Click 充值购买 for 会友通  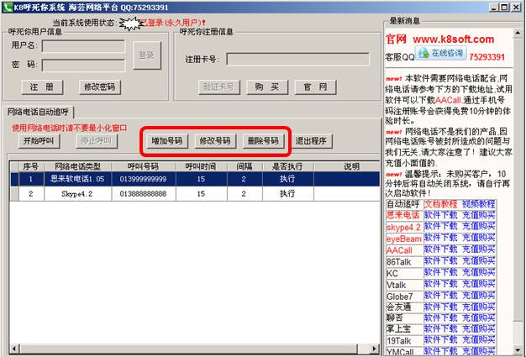click(x=479, y=307)
